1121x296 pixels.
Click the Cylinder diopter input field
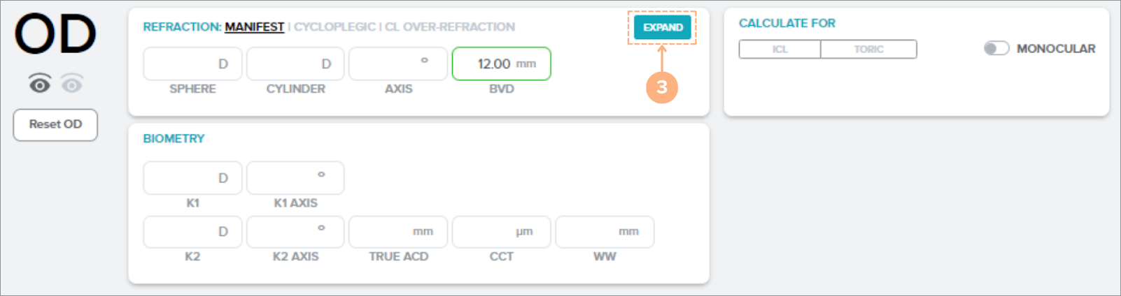[295, 64]
